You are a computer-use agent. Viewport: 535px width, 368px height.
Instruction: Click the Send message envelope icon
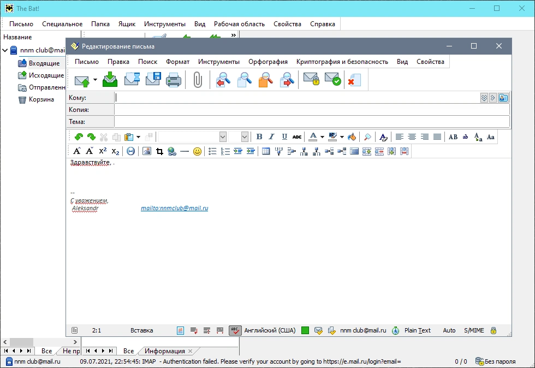tap(81, 80)
